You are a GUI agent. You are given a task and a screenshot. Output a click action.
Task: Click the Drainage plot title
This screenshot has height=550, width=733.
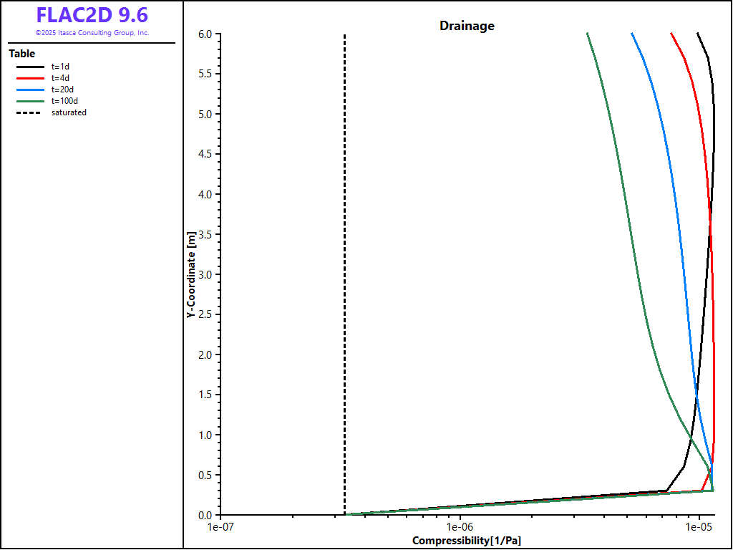tap(467, 26)
